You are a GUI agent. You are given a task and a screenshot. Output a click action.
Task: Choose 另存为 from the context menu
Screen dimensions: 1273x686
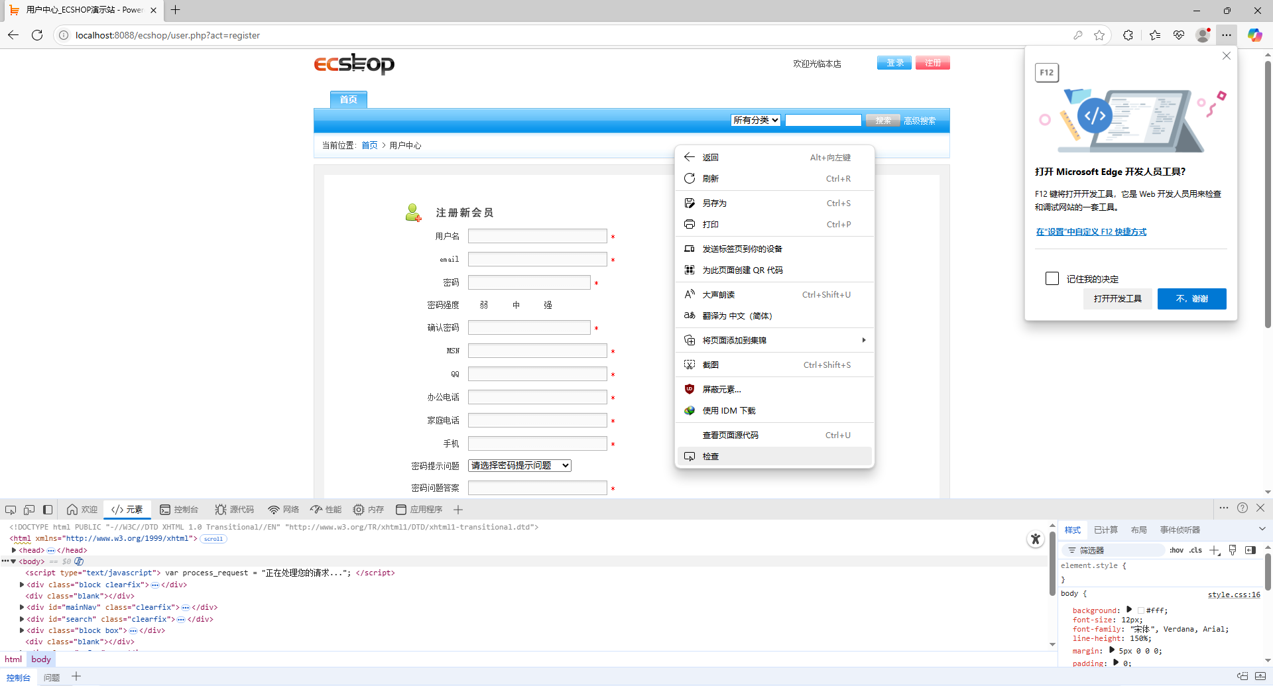(774, 203)
